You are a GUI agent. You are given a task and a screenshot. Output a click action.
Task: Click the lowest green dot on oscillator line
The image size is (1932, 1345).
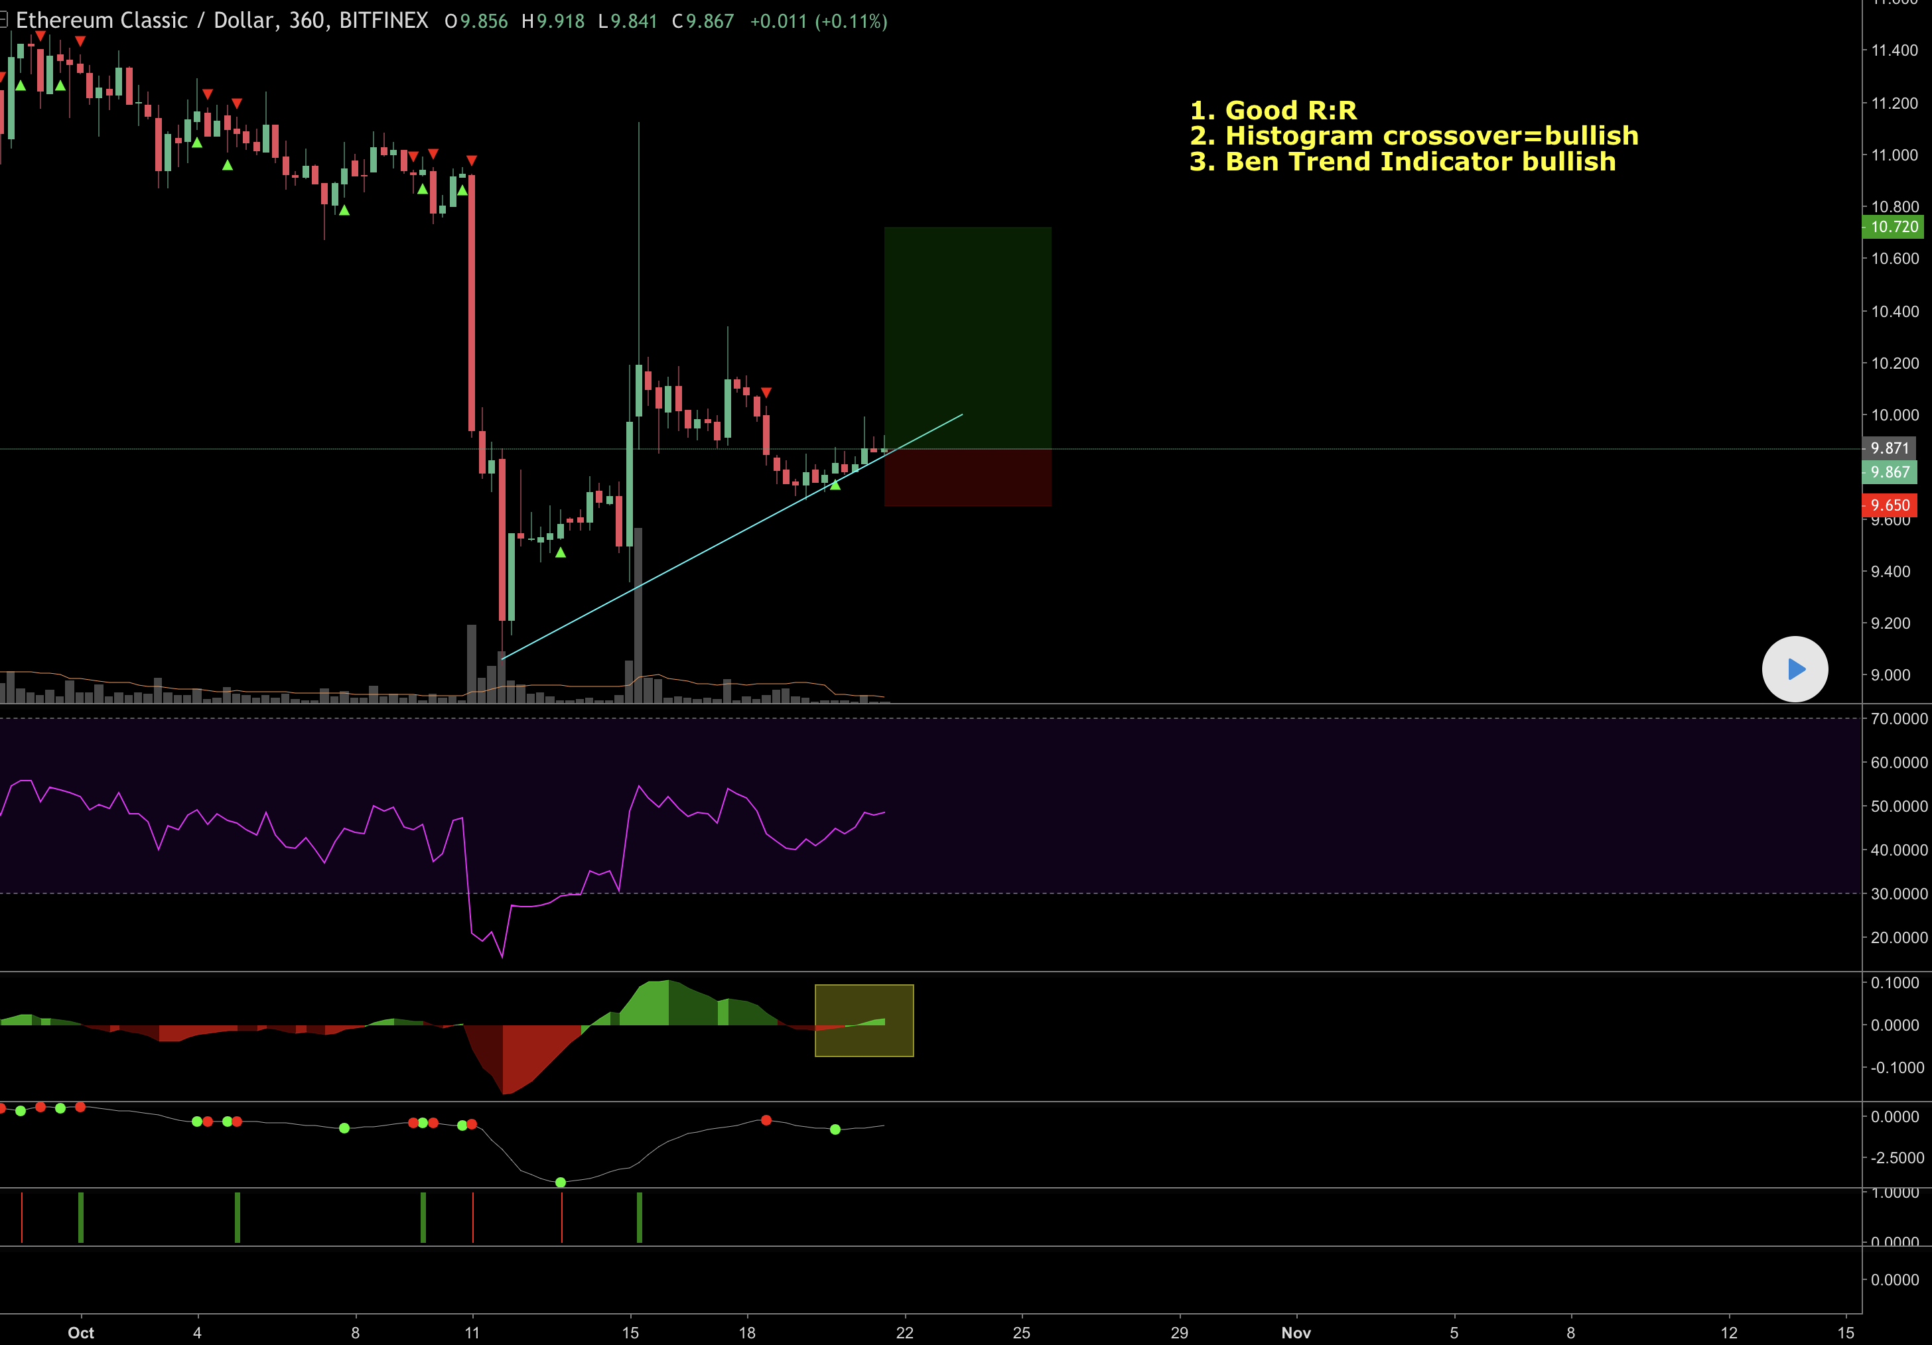(x=561, y=1182)
